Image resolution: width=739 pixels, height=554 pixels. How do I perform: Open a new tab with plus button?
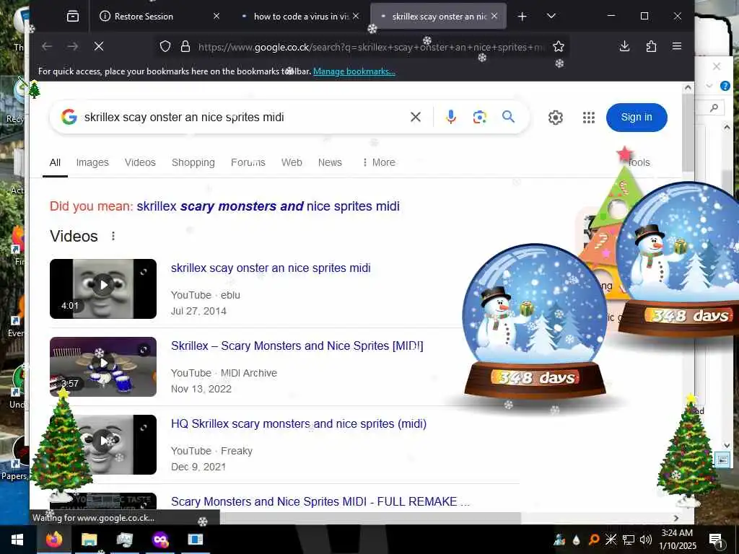522,17
